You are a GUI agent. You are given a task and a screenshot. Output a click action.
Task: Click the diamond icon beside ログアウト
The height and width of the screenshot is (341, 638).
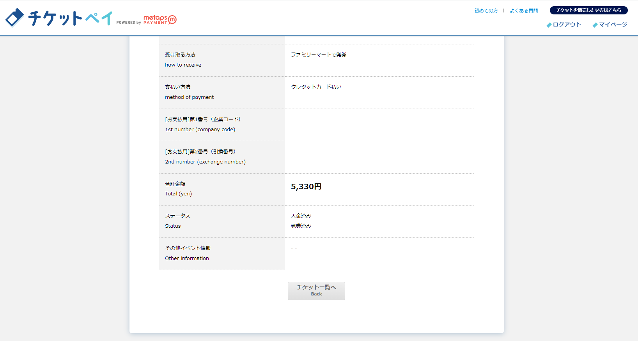tap(549, 25)
